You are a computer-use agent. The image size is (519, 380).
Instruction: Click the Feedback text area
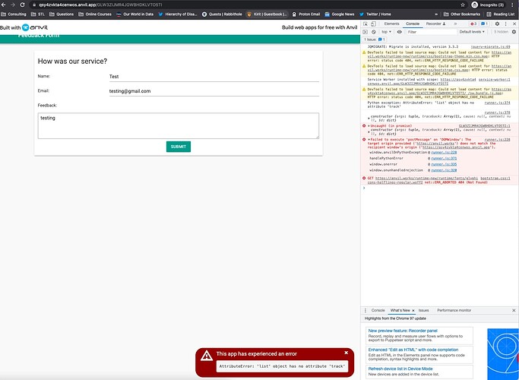179,126
